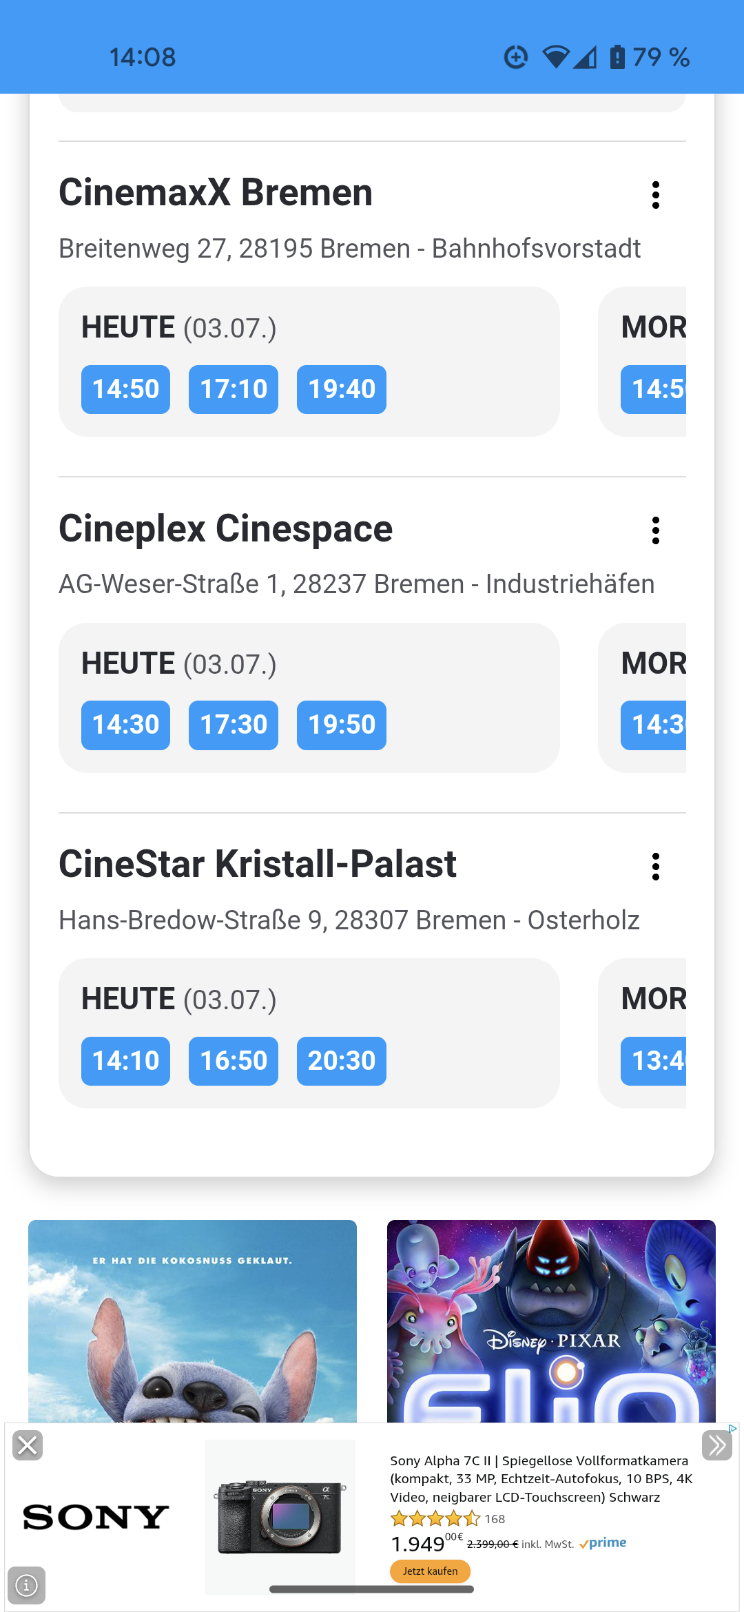744x1612 pixels.
Task: Tap the ad skip-forward arrows icon
Action: click(716, 1445)
